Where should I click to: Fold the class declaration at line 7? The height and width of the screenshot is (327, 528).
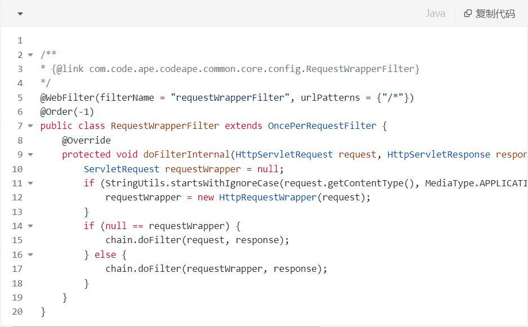click(30, 126)
